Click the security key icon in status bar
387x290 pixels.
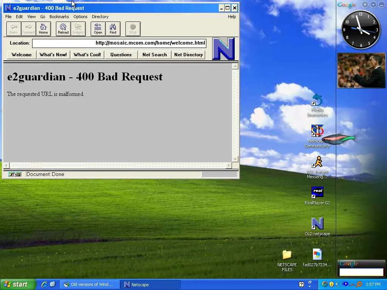15,174
